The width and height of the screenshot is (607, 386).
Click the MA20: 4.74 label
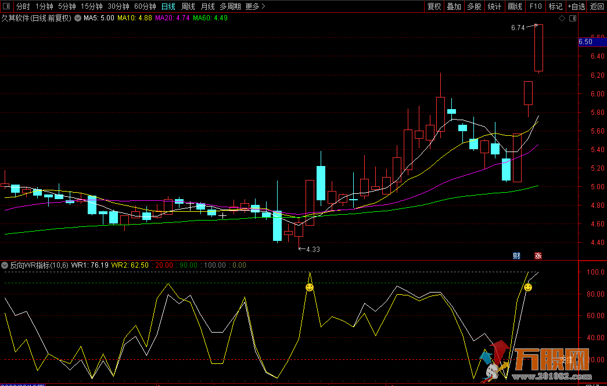173,18
